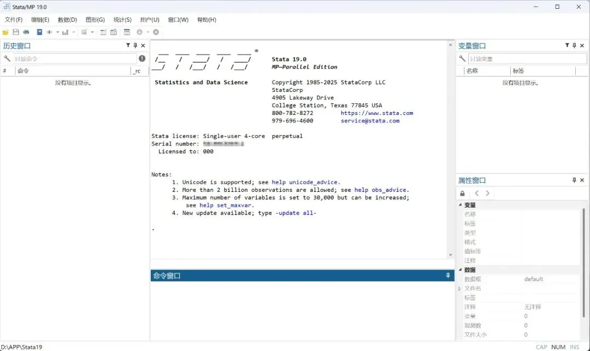Click the update all link
Viewport: 590px width, 351px height.
[x=296, y=213]
